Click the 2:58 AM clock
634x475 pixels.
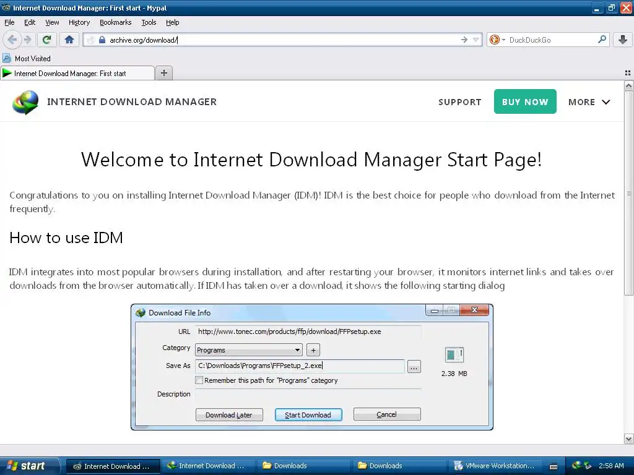pos(611,466)
